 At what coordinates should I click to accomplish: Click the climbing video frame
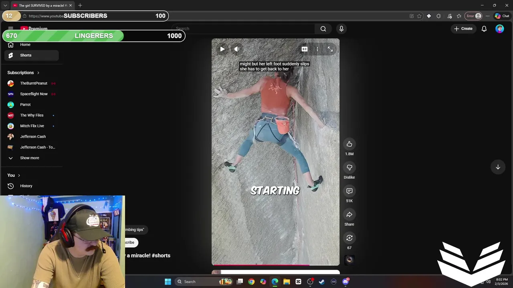pos(275,152)
